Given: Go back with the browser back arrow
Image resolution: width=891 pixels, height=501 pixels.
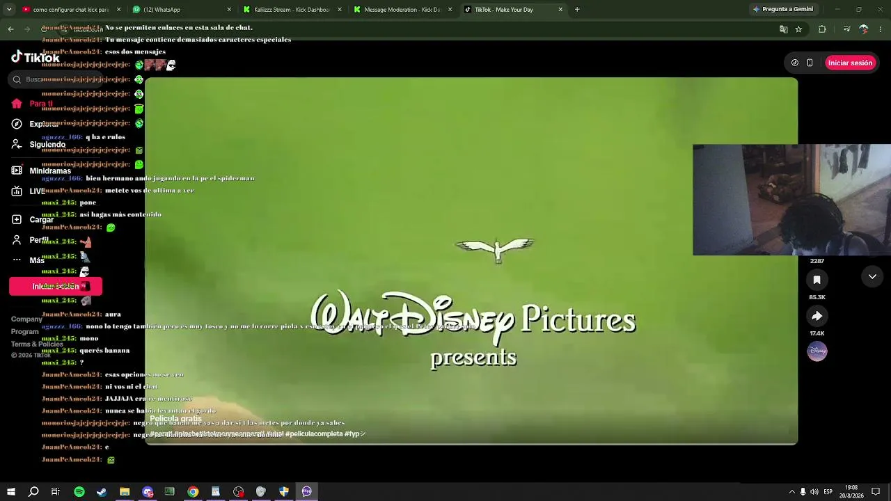Looking at the screenshot, I should pyautogui.click(x=10, y=29).
